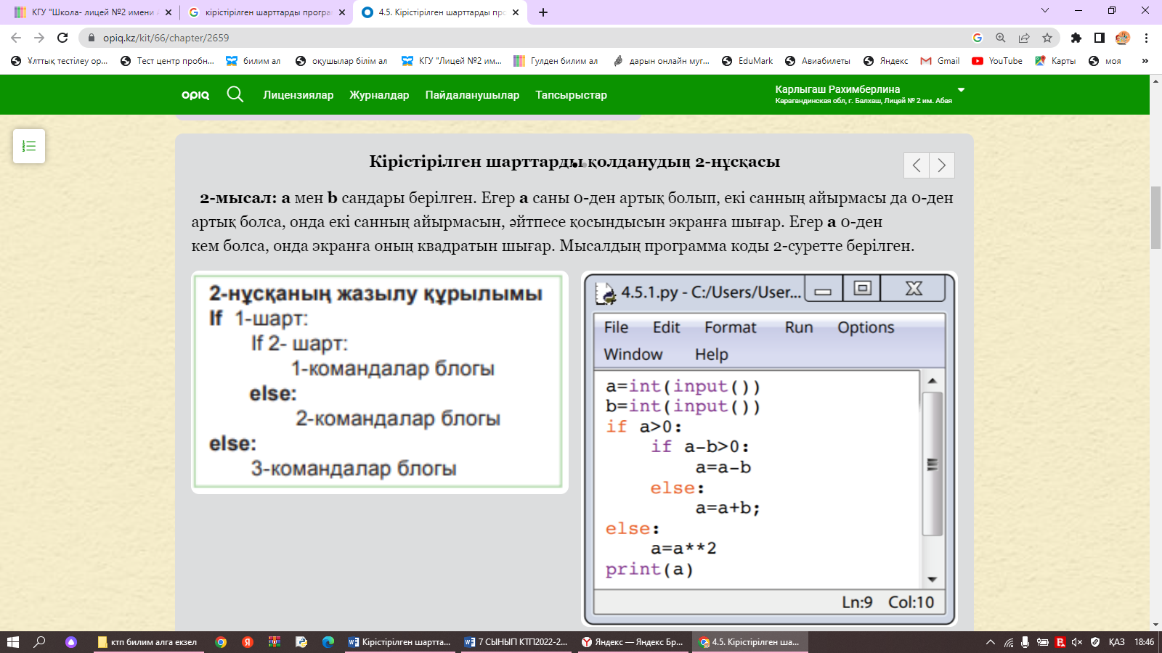
Task: Go to the previous chapter section arrow
Action: (917, 165)
